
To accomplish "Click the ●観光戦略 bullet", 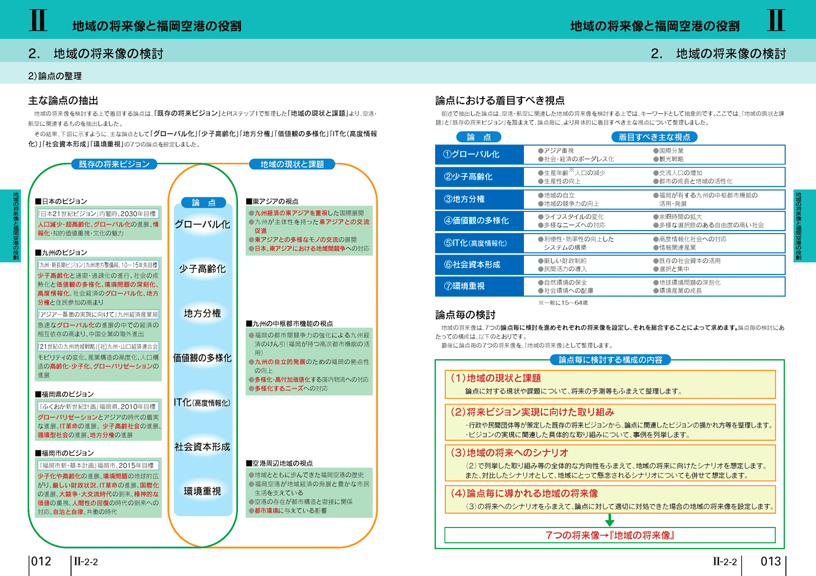I will [668, 159].
